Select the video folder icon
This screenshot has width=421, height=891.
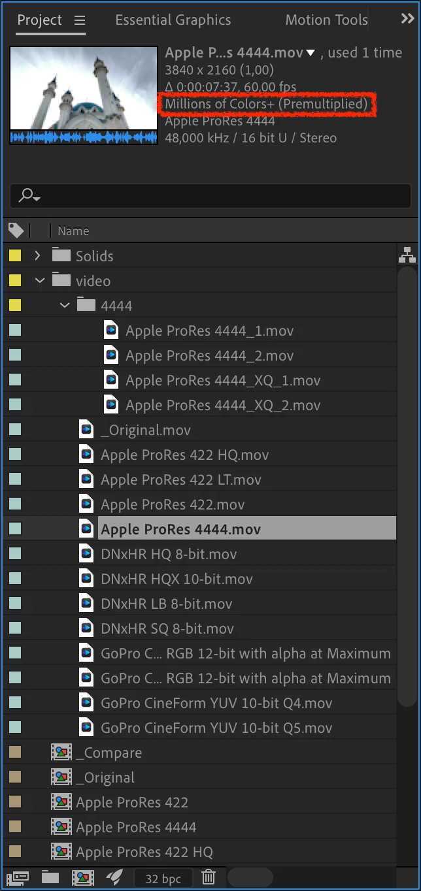61,280
